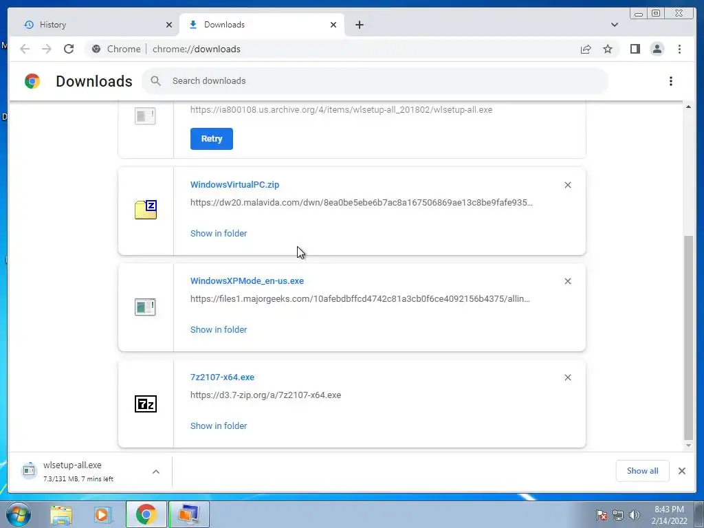The image size is (704, 528).
Task: Open wlsetup-all.exe item in download shelf
Action: tap(78, 471)
